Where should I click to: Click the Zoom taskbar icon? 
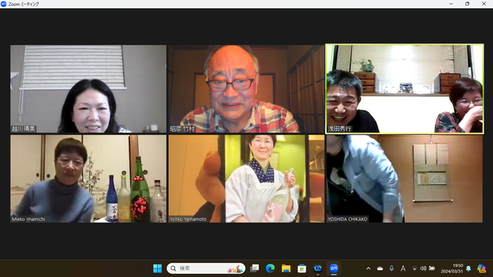(334, 269)
